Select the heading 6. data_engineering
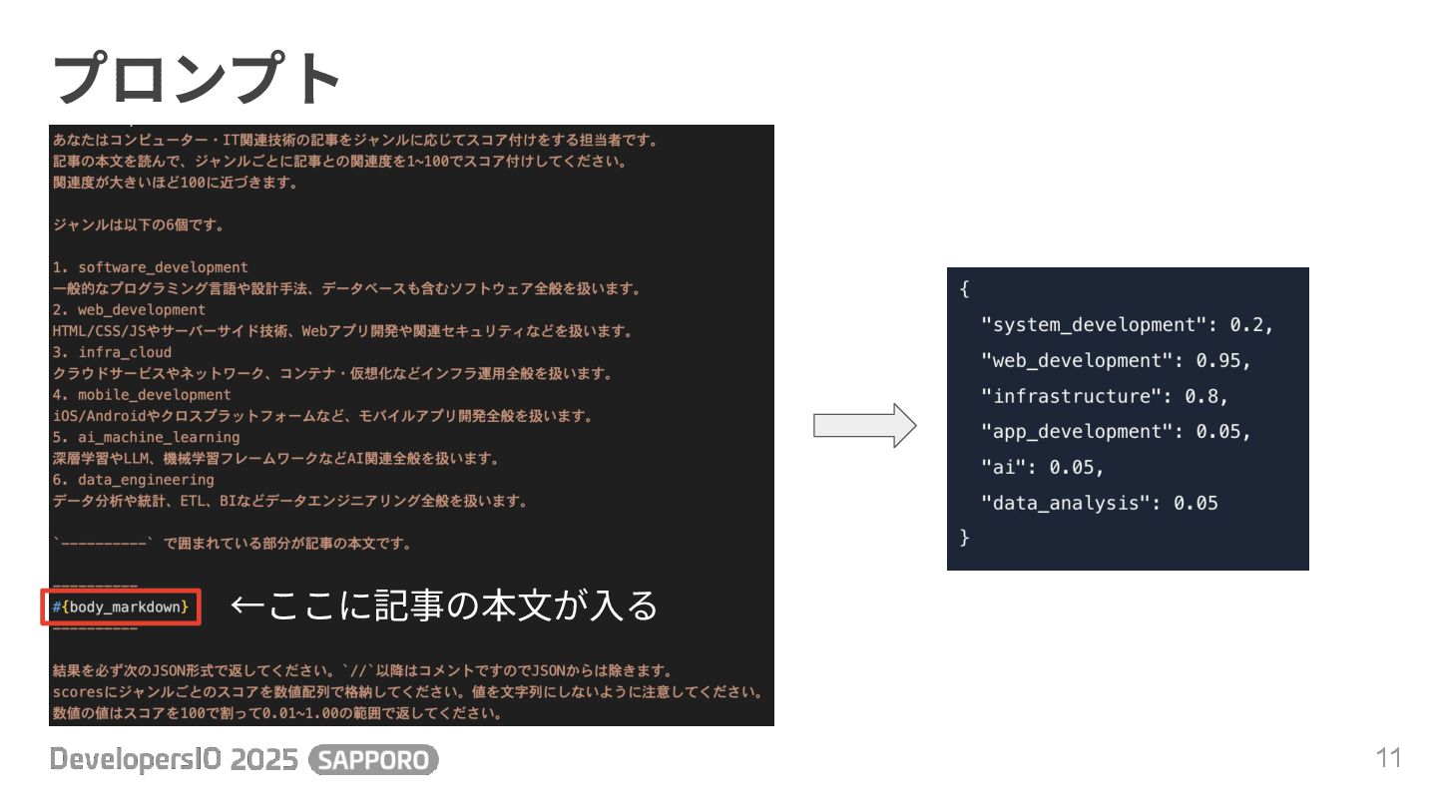The width and height of the screenshot is (1437, 808). [x=133, y=480]
